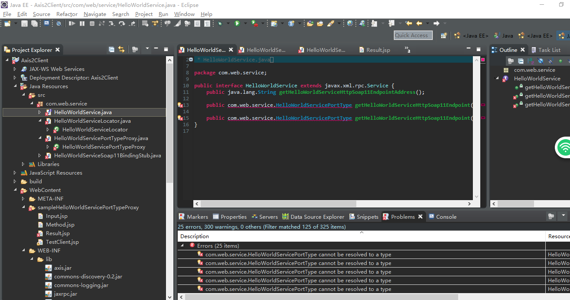Click the Step Return icon
This screenshot has height=300, width=570.
[132, 23]
